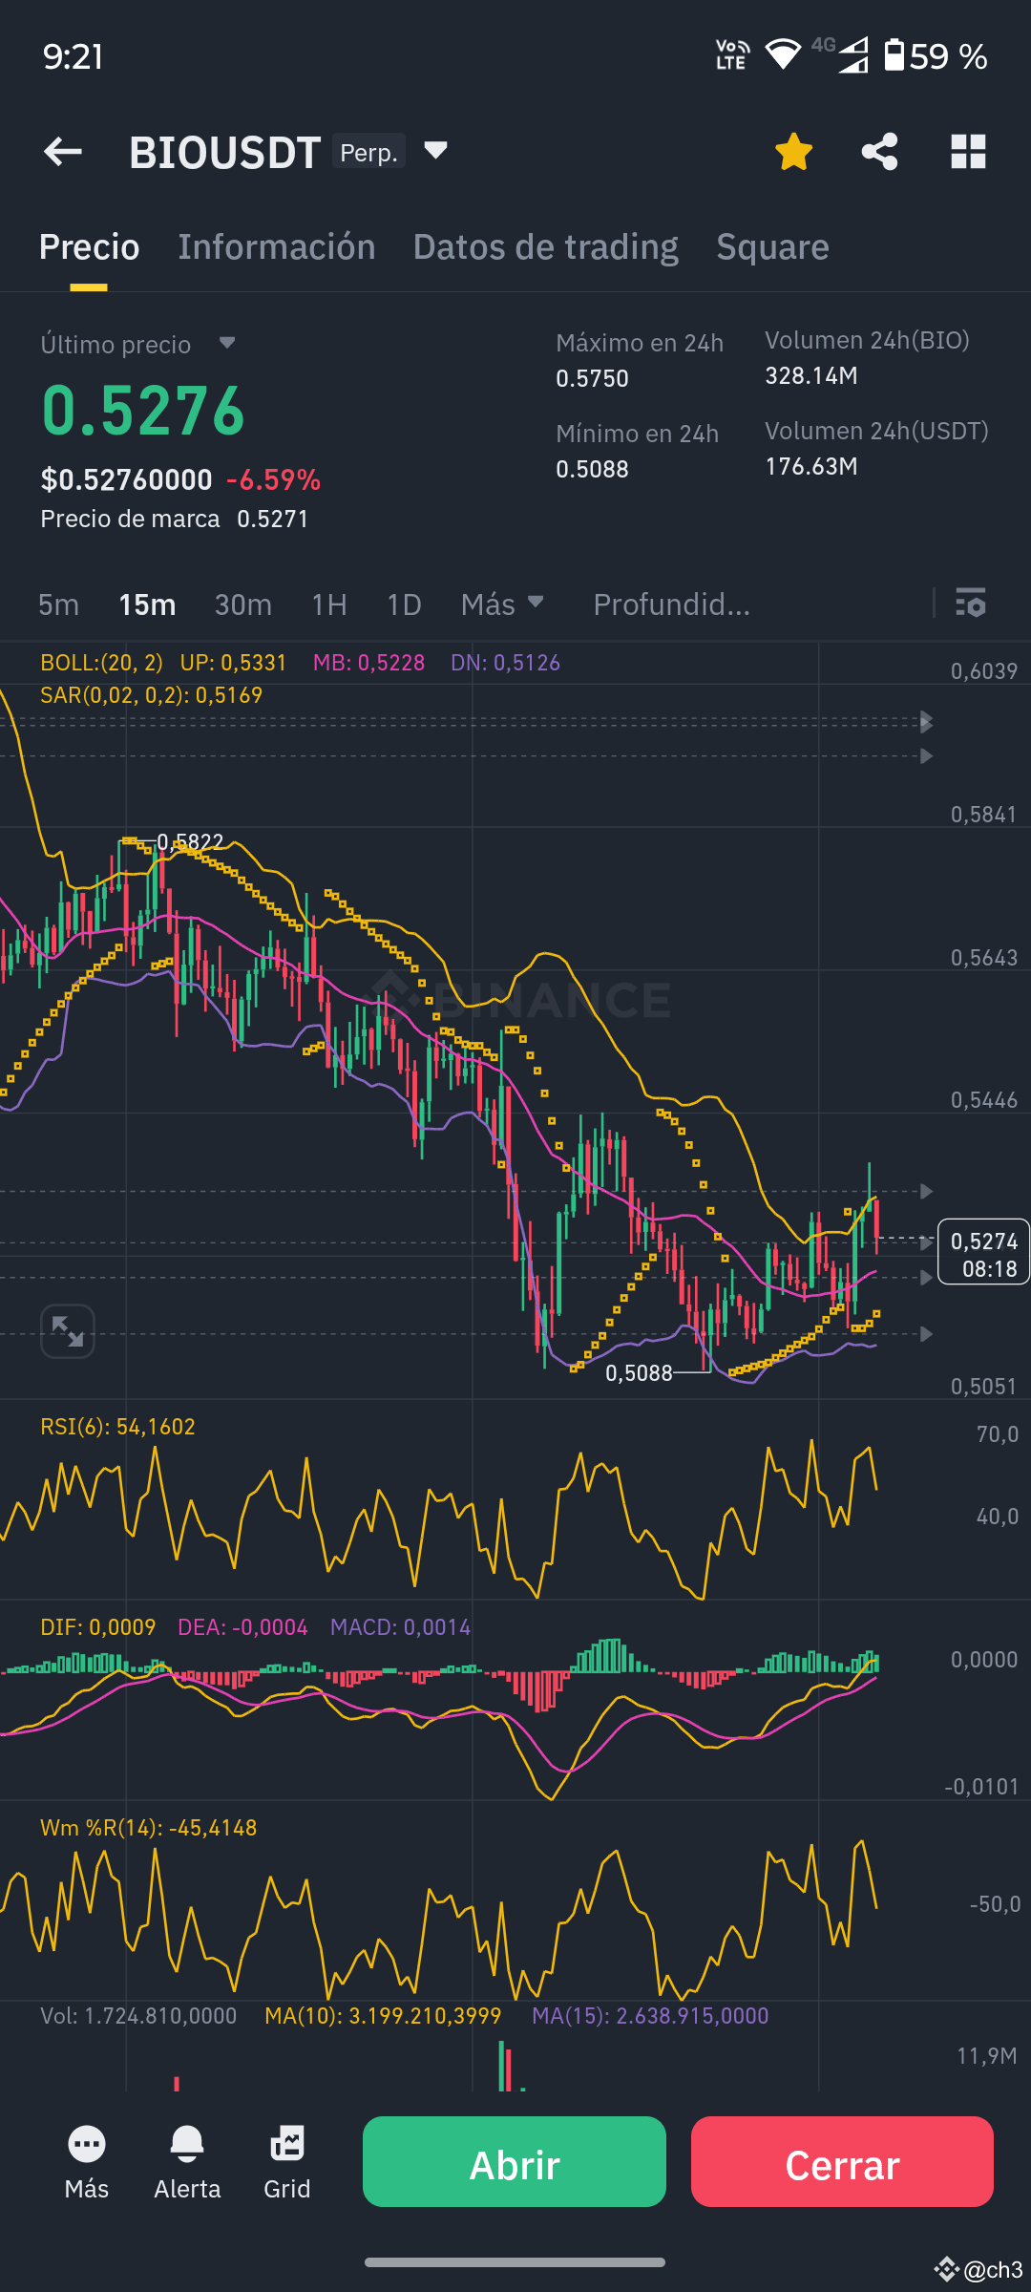
Task: Tap the green Abrir button
Action: [515, 2161]
